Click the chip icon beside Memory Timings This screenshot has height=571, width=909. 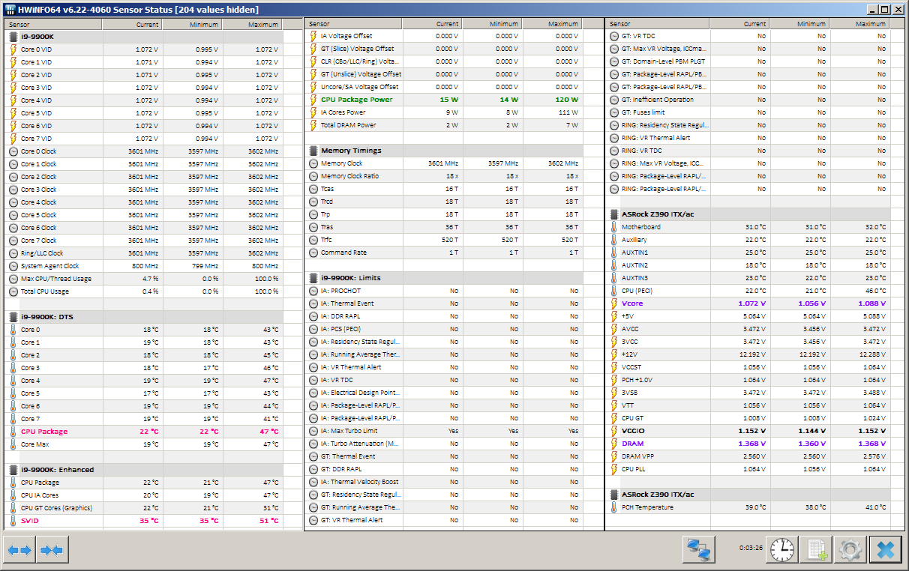[x=313, y=151]
